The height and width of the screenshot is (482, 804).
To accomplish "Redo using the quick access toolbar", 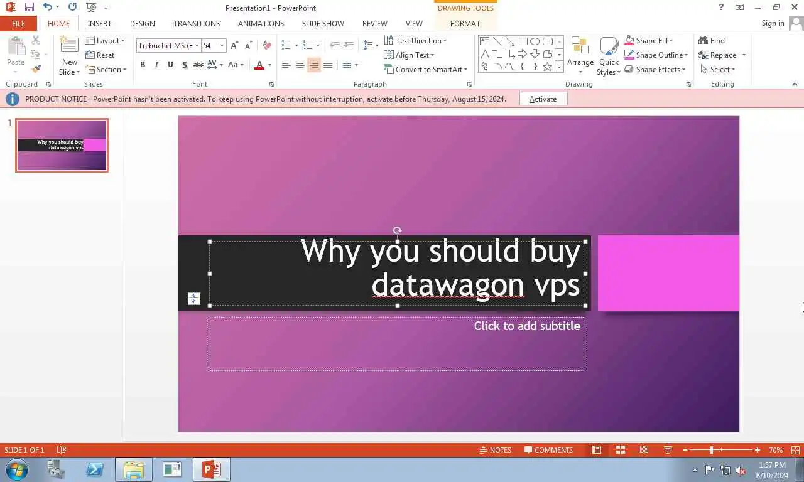I will point(72,8).
